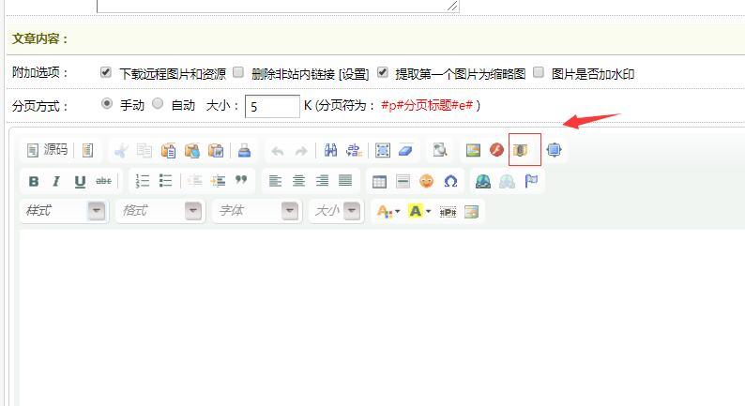Viewport: 745px width, 406px height.
Task: Click the #p#分页标题#e# red text
Action: coord(427,105)
